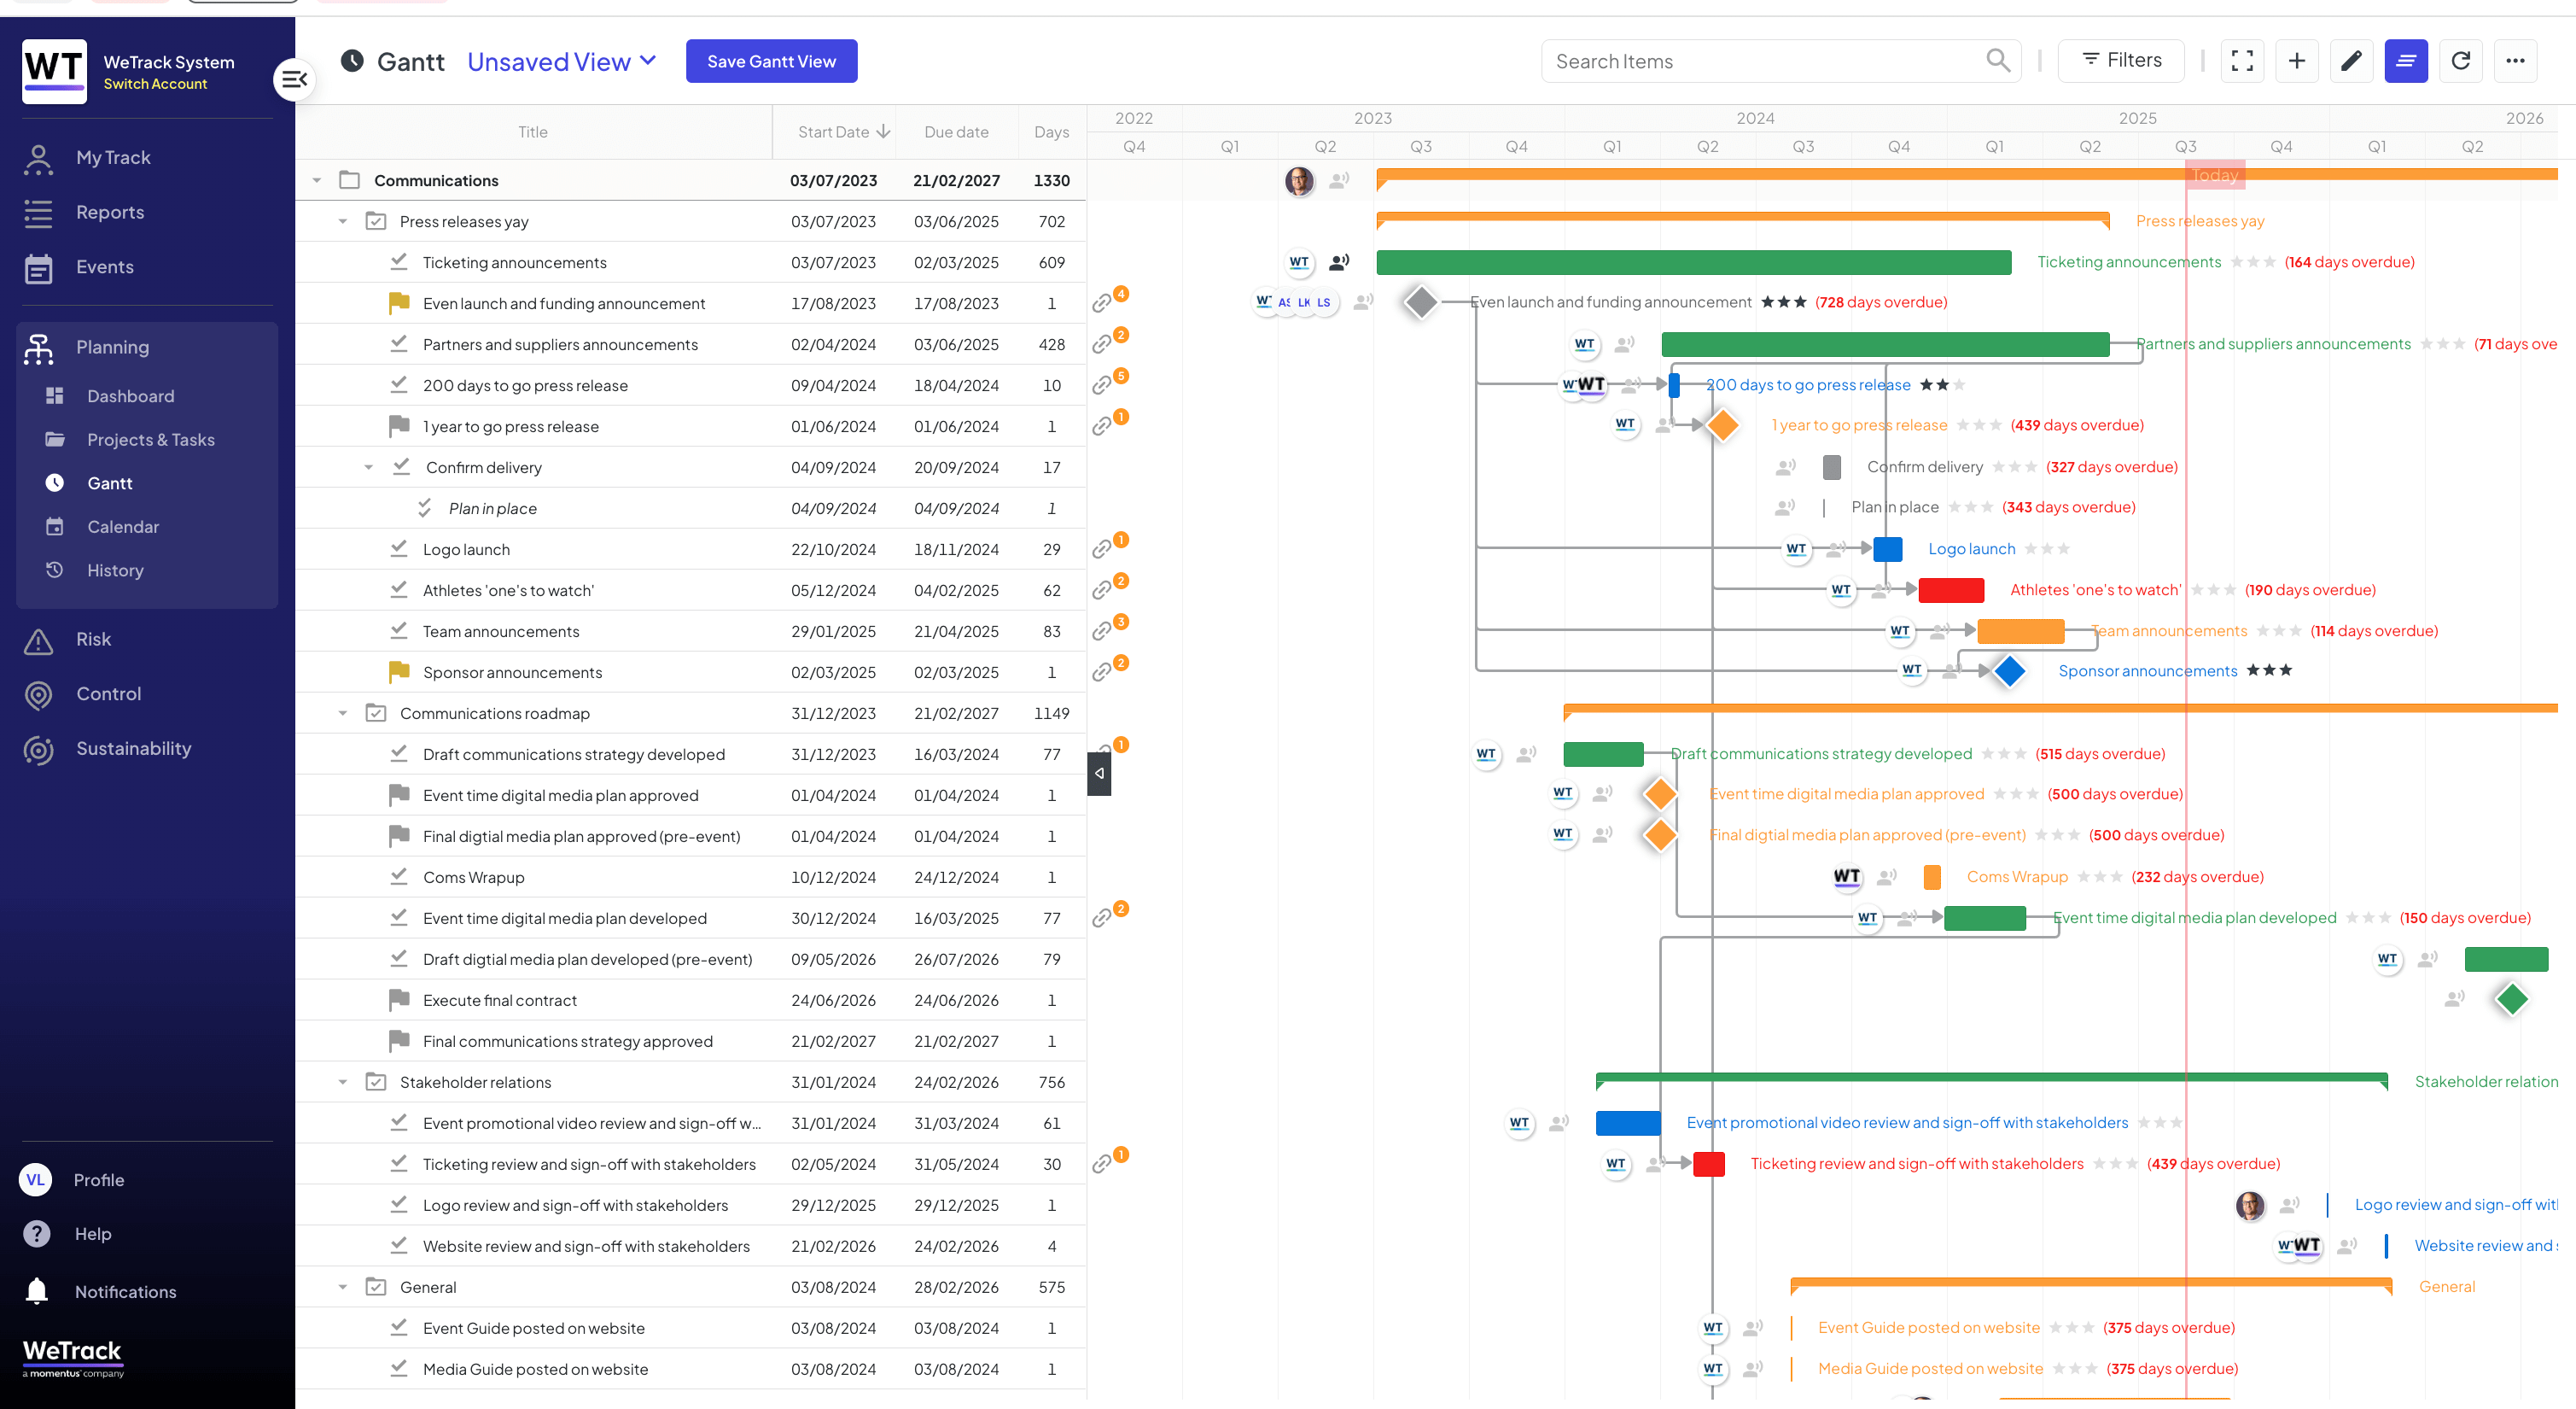Collapse the General group
The image size is (2576, 1409).
point(343,1287)
